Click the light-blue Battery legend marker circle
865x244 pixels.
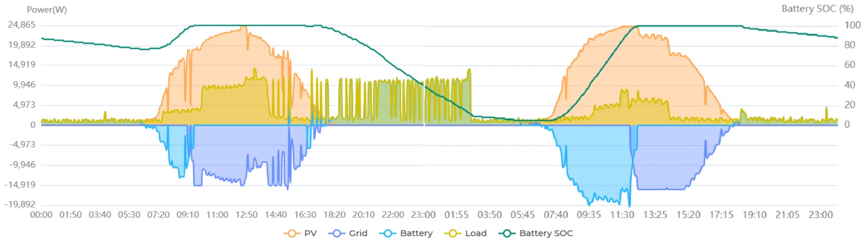tap(387, 233)
